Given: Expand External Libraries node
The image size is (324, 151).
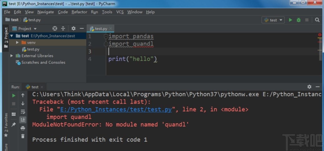Looking at the screenshot, I should coord(12,56).
